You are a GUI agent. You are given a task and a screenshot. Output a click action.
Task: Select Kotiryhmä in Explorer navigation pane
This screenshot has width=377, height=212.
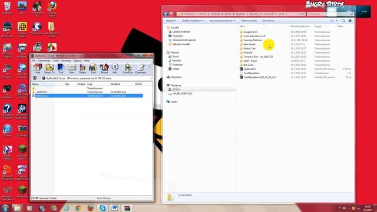click(x=176, y=77)
